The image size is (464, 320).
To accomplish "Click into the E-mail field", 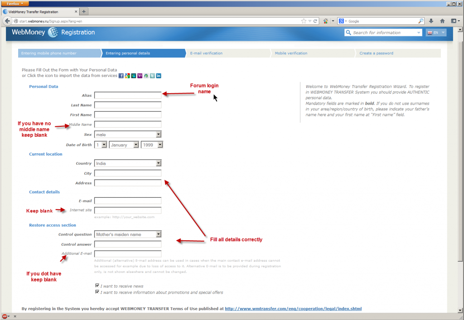I will coord(128,201).
